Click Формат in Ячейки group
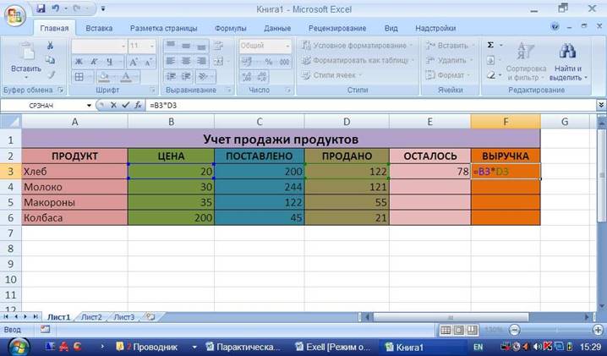This screenshot has width=607, height=356. coord(448,75)
